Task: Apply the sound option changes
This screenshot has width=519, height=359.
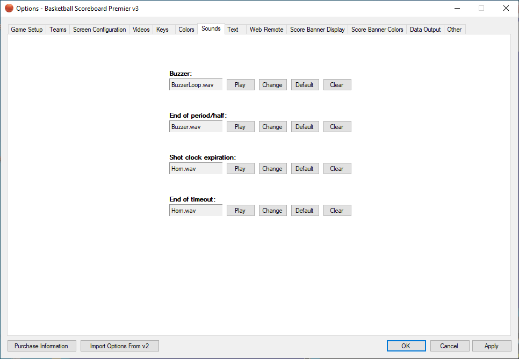Action: (x=491, y=346)
